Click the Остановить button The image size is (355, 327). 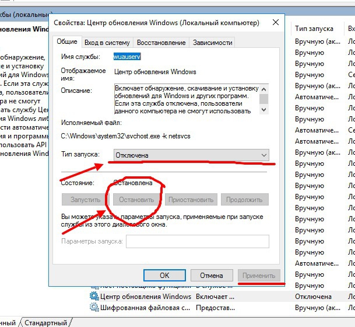136,200
